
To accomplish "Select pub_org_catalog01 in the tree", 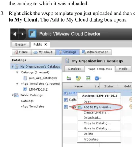I will tap(43, 78).
